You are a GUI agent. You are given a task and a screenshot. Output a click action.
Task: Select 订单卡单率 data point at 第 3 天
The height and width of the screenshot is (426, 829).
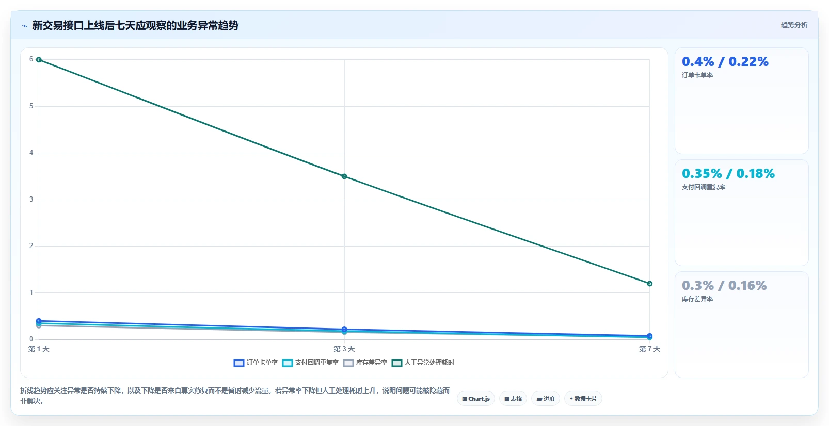[x=344, y=329]
